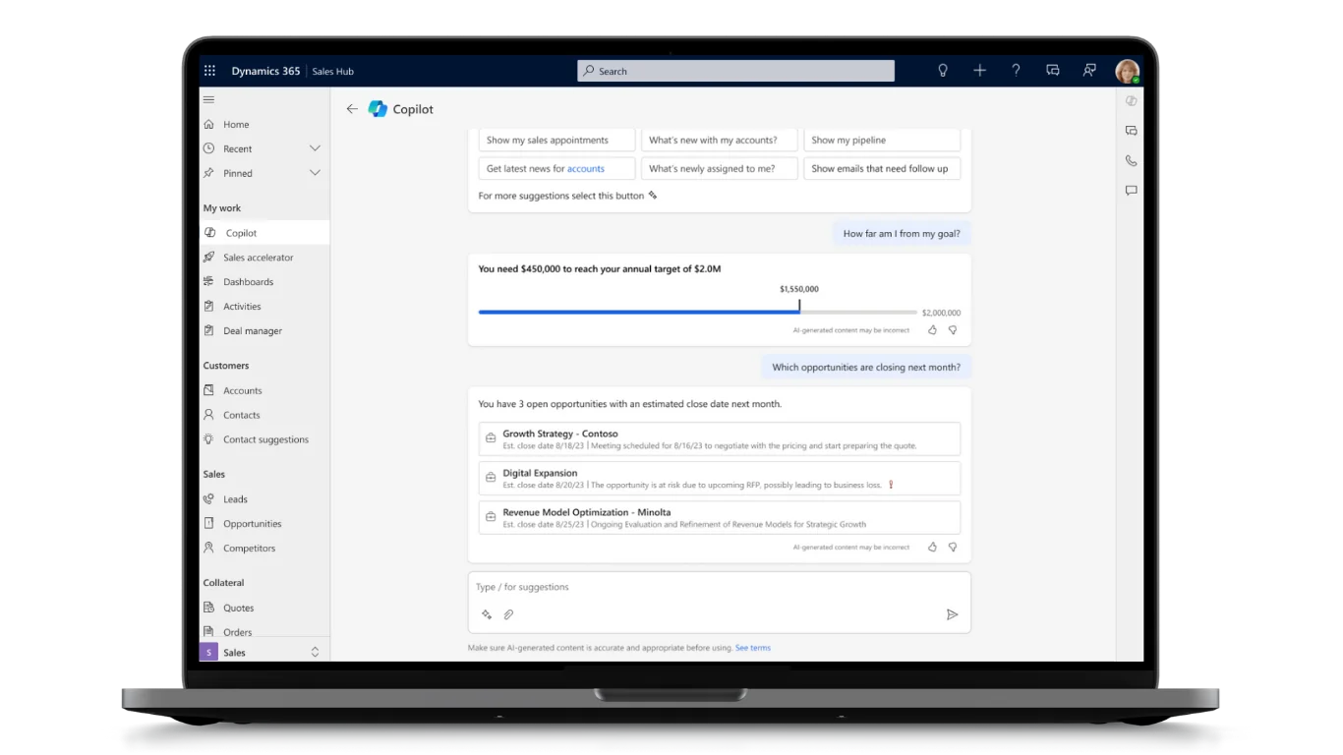Image resolution: width=1343 pixels, height=755 pixels.
Task: Click the lightbulb assistant icon in header
Action: [x=943, y=71]
